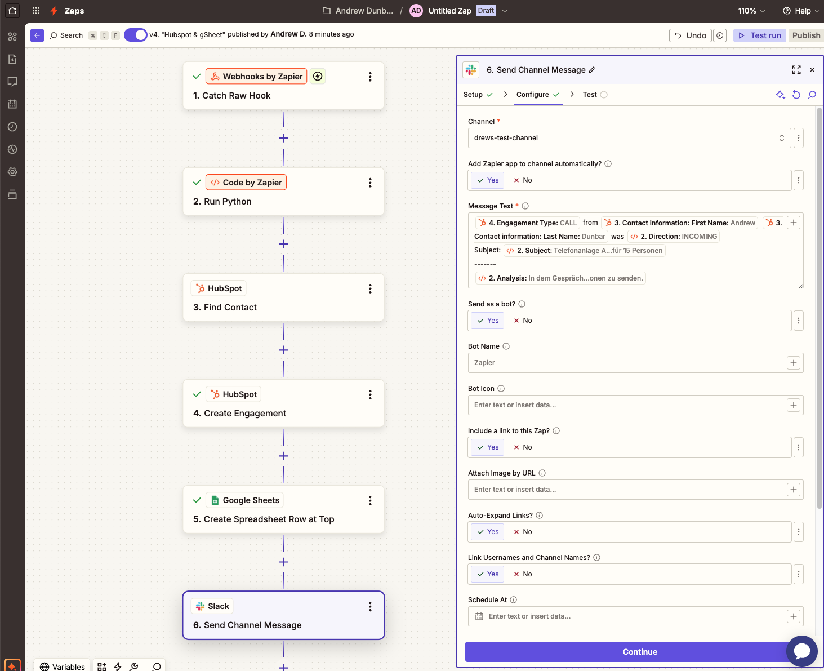The width and height of the screenshot is (824, 671).
Task: Select Yes for Auto-Expand Links
Action: click(x=488, y=532)
